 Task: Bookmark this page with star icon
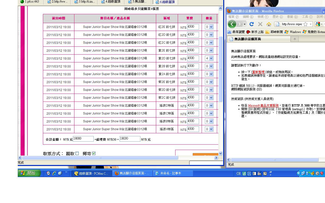click(x=305, y=24)
